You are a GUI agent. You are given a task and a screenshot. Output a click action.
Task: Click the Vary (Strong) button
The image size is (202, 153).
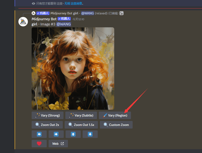pos(47,115)
